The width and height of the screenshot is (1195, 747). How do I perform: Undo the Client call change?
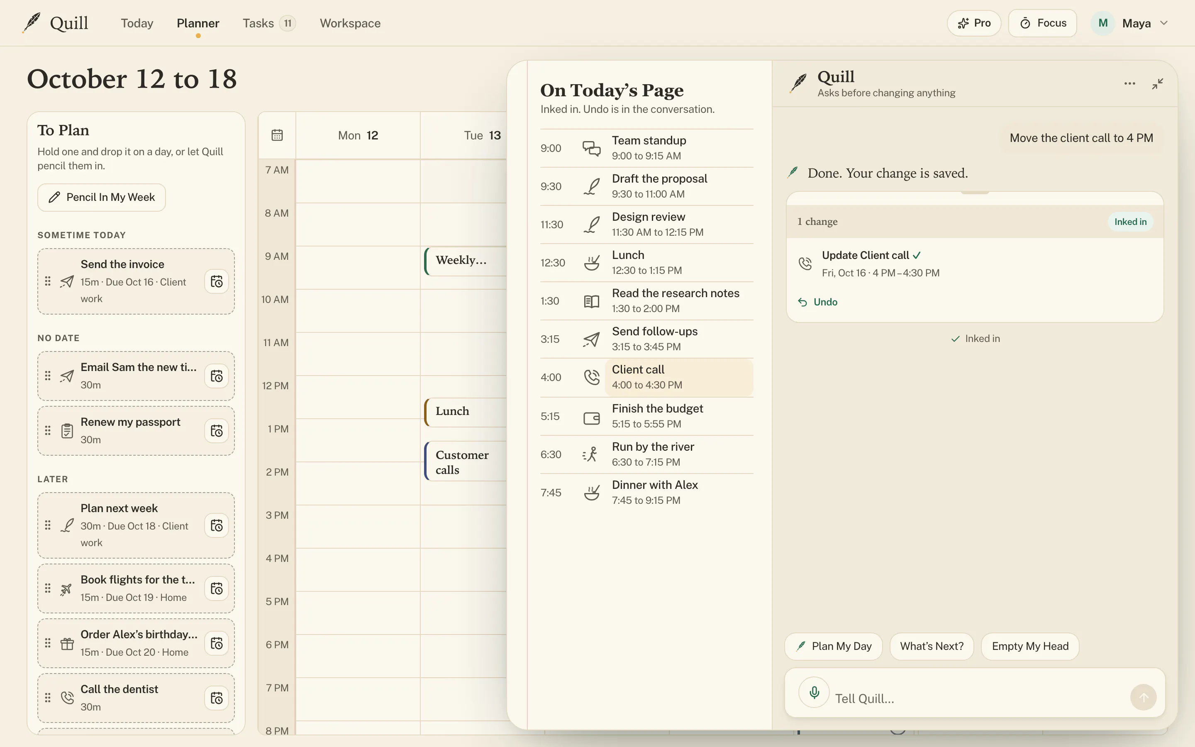pos(818,302)
